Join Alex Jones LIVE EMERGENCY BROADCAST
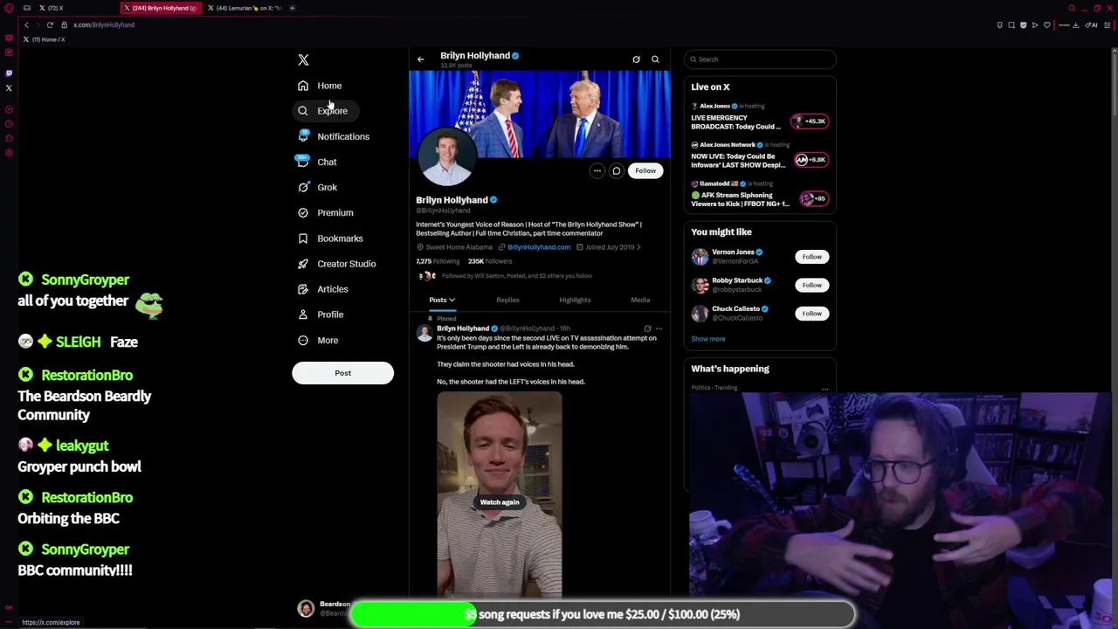Image resolution: width=1118 pixels, height=629 pixels. [760, 118]
